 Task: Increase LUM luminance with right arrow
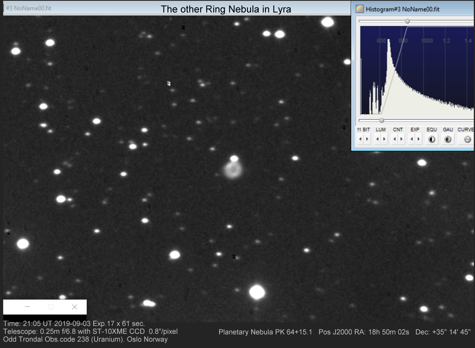click(384, 140)
